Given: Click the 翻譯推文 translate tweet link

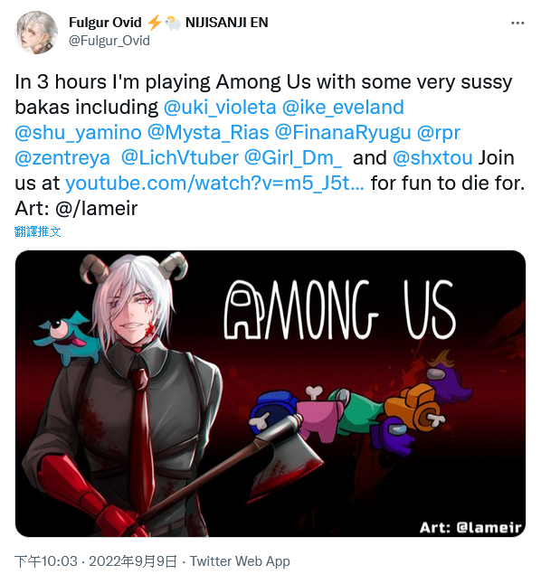Looking at the screenshot, I should click(x=38, y=231).
